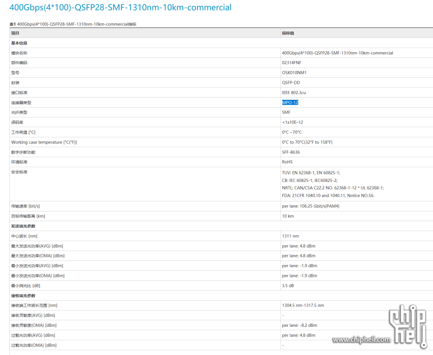This screenshot has width=433, height=355.
Task: Click the Working case temperature label
Action: point(44,143)
